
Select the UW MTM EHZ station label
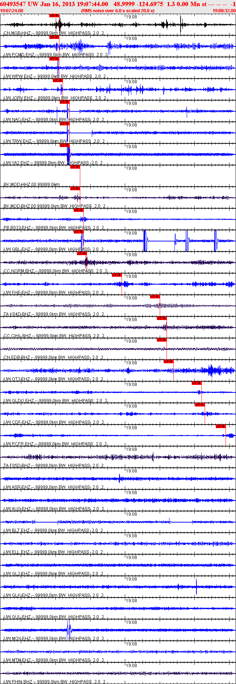[54, 660]
